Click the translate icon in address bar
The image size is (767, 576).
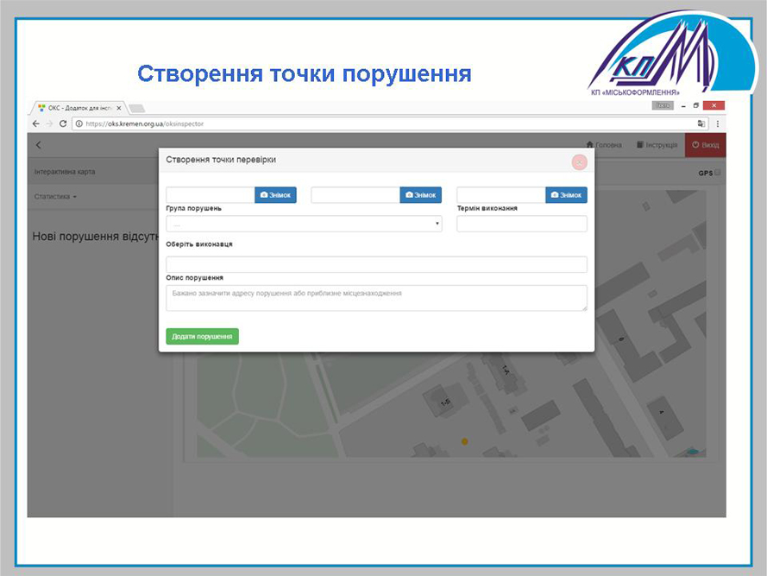tap(704, 123)
